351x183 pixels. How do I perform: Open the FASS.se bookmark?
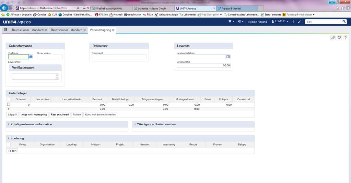(101, 14)
